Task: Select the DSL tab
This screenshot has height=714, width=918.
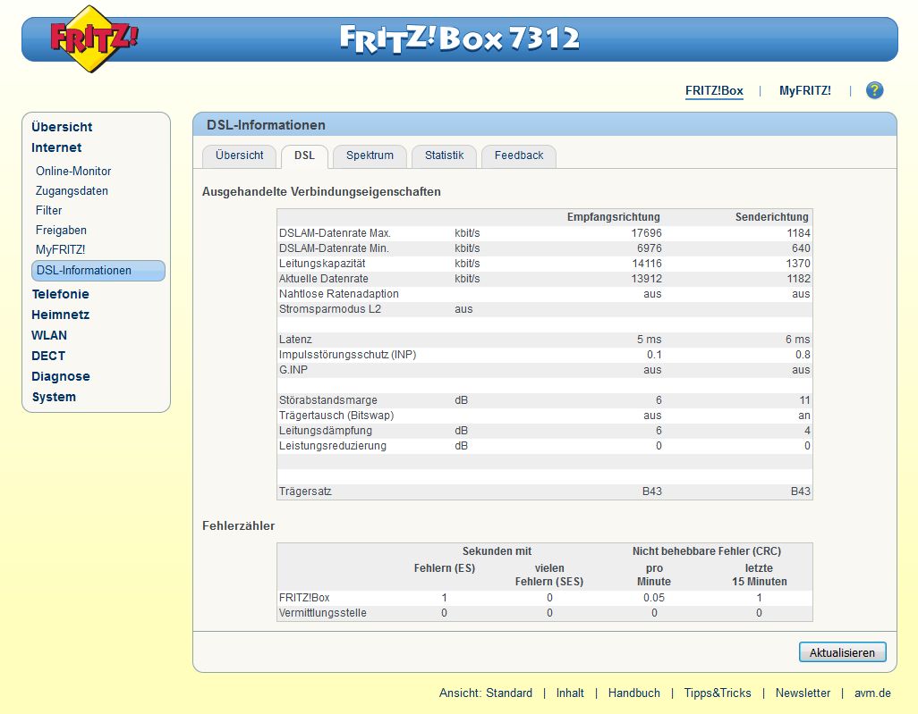Action: coord(304,155)
